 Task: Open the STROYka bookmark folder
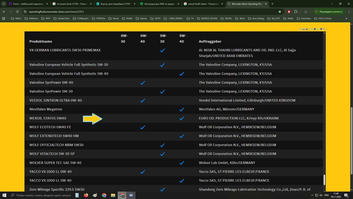tap(98, 18)
